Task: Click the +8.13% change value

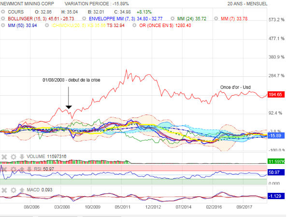Action: [x=144, y=12]
